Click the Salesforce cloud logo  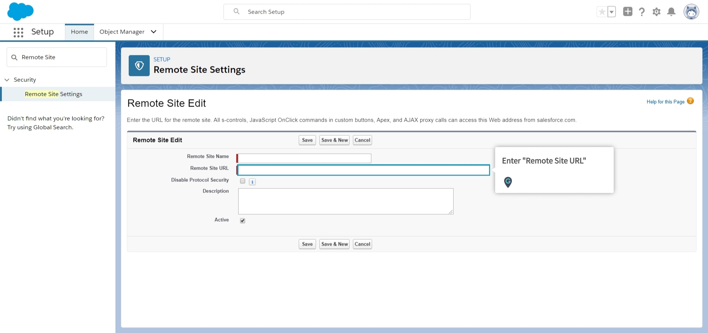click(x=20, y=11)
